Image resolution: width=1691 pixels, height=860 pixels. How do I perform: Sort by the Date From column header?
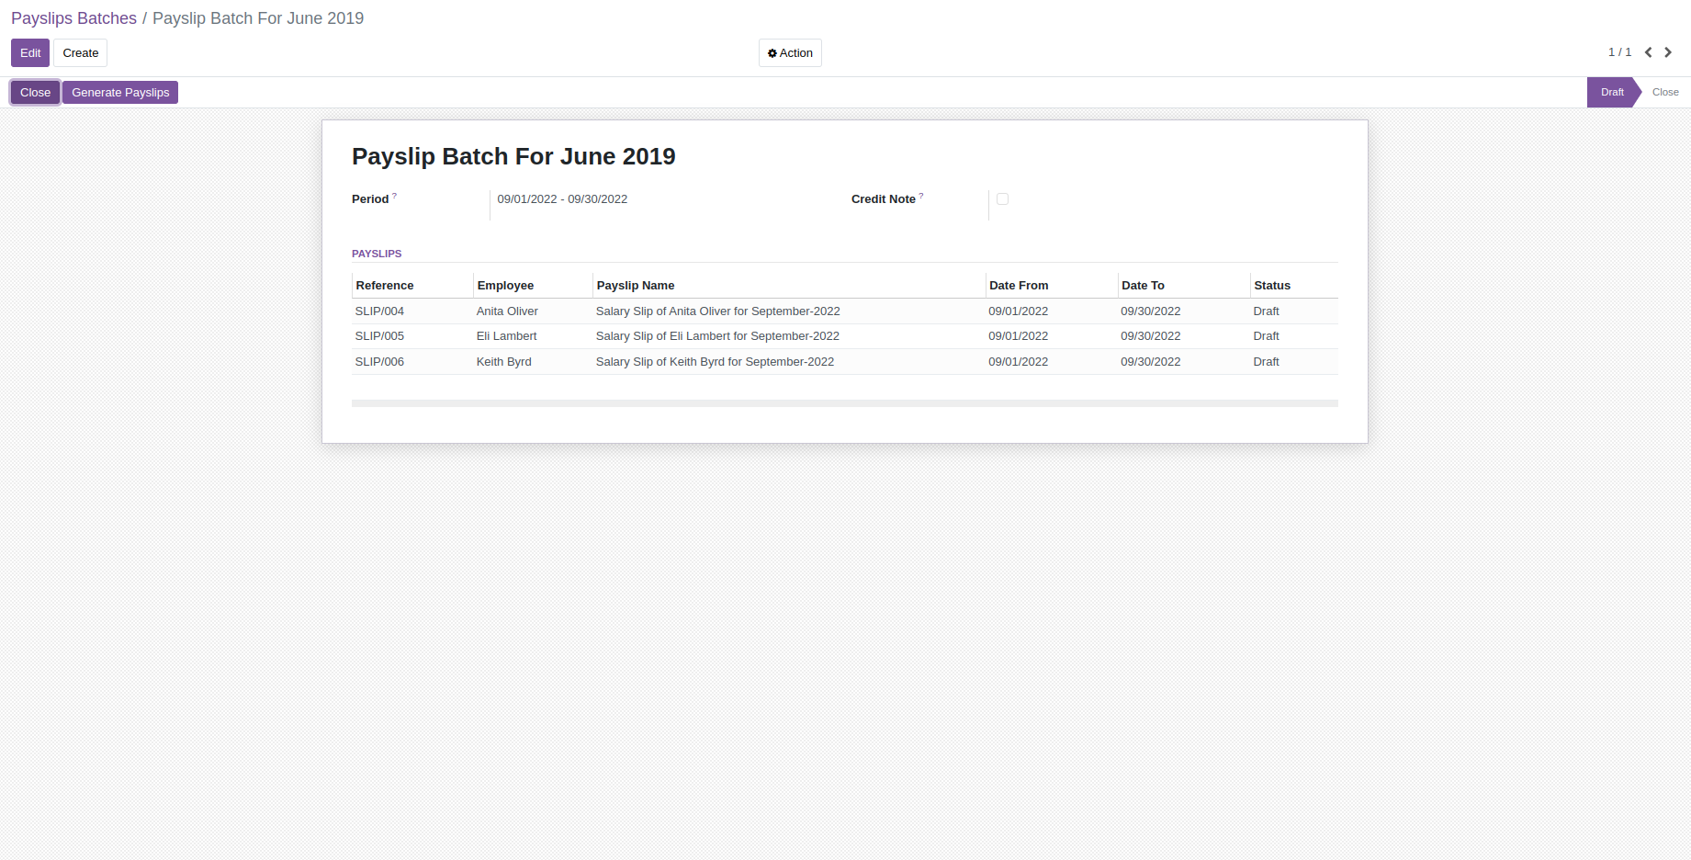click(1019, 286)
